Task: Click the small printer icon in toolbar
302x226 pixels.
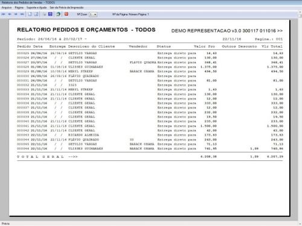Action: pos(45,14)
